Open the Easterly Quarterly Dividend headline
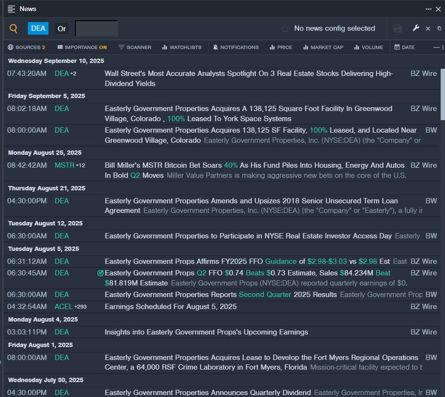This screenshot has height=397, width=445. click(x=207, y=392)
